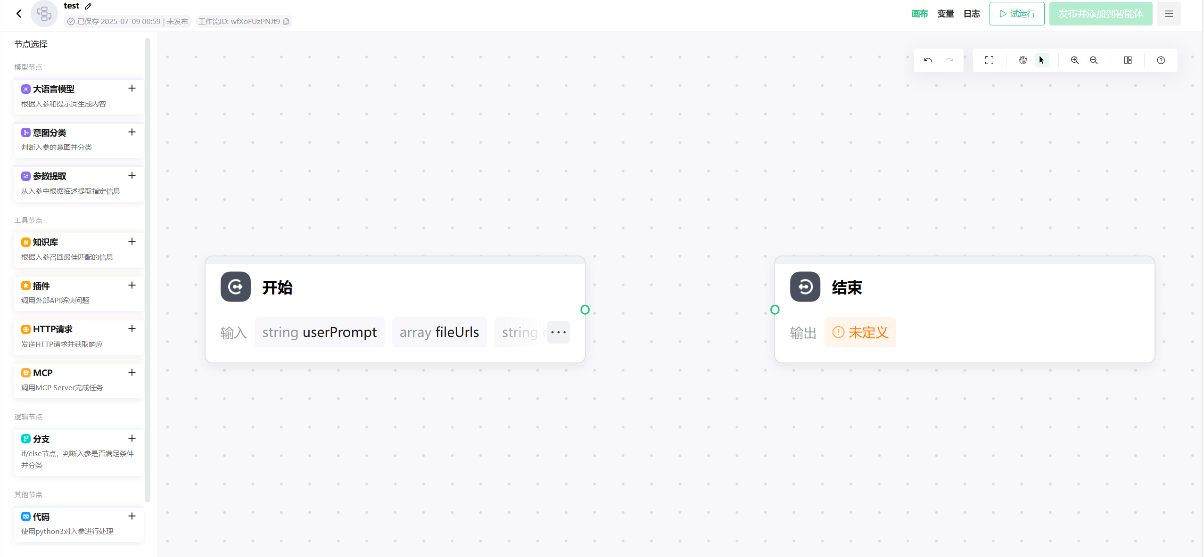Select the 意图分类 node card title
The width and height of the screenshot is (1204, 557).
(x=49, y=133)
